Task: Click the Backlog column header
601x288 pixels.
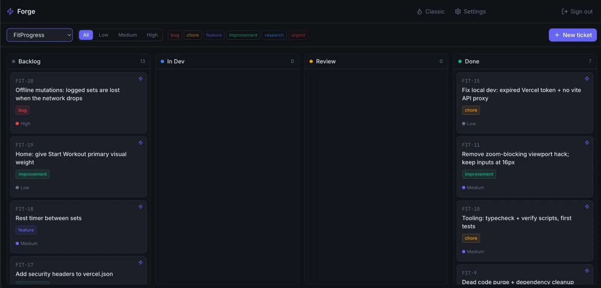Action: [x=79, y=61]
